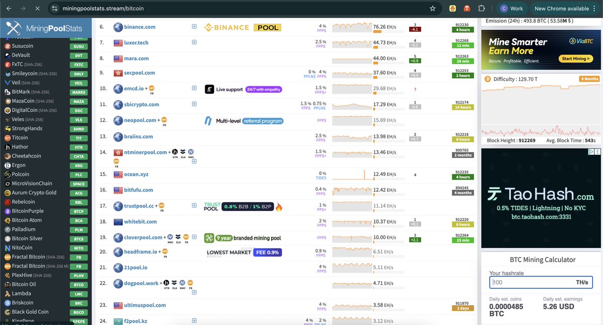Click the Lambda coin icon
Image resolution: width=603 pixels, height=325 pixels.
[8, 293]
